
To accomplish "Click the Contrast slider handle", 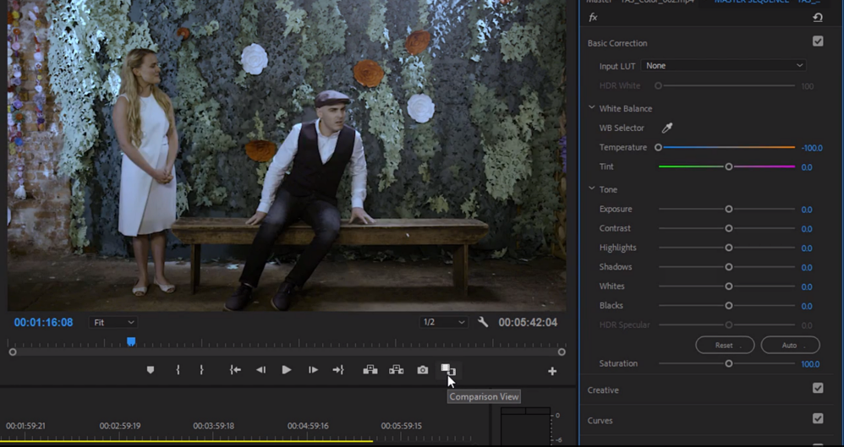I will coord(729,228).
